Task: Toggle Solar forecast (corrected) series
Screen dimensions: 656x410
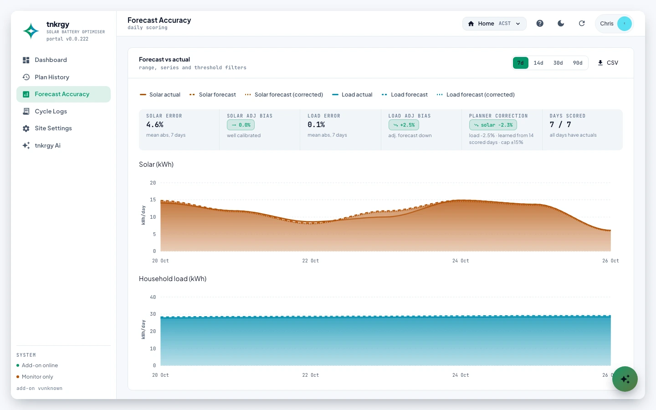Action: pos(284,95)
